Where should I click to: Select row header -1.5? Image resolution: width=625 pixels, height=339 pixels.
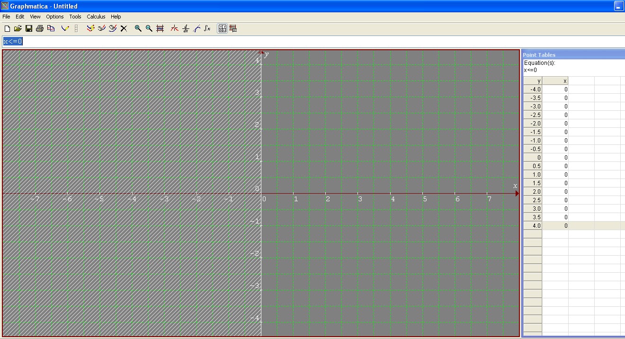[x=533, y=132]
